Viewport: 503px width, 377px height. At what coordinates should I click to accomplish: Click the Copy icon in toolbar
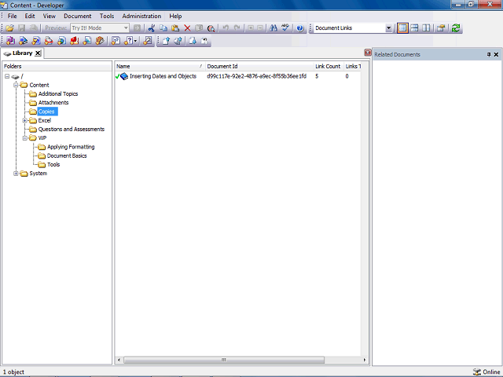(163, 28)
